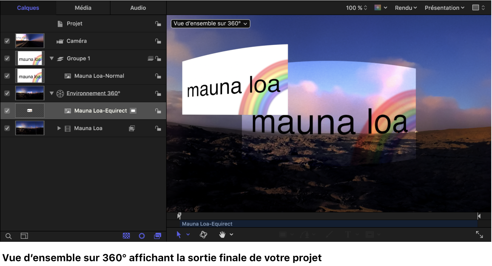The height and width of the screenshot is (266, 492).
Task: Open the Présentation menu
Action: [444, 8]
